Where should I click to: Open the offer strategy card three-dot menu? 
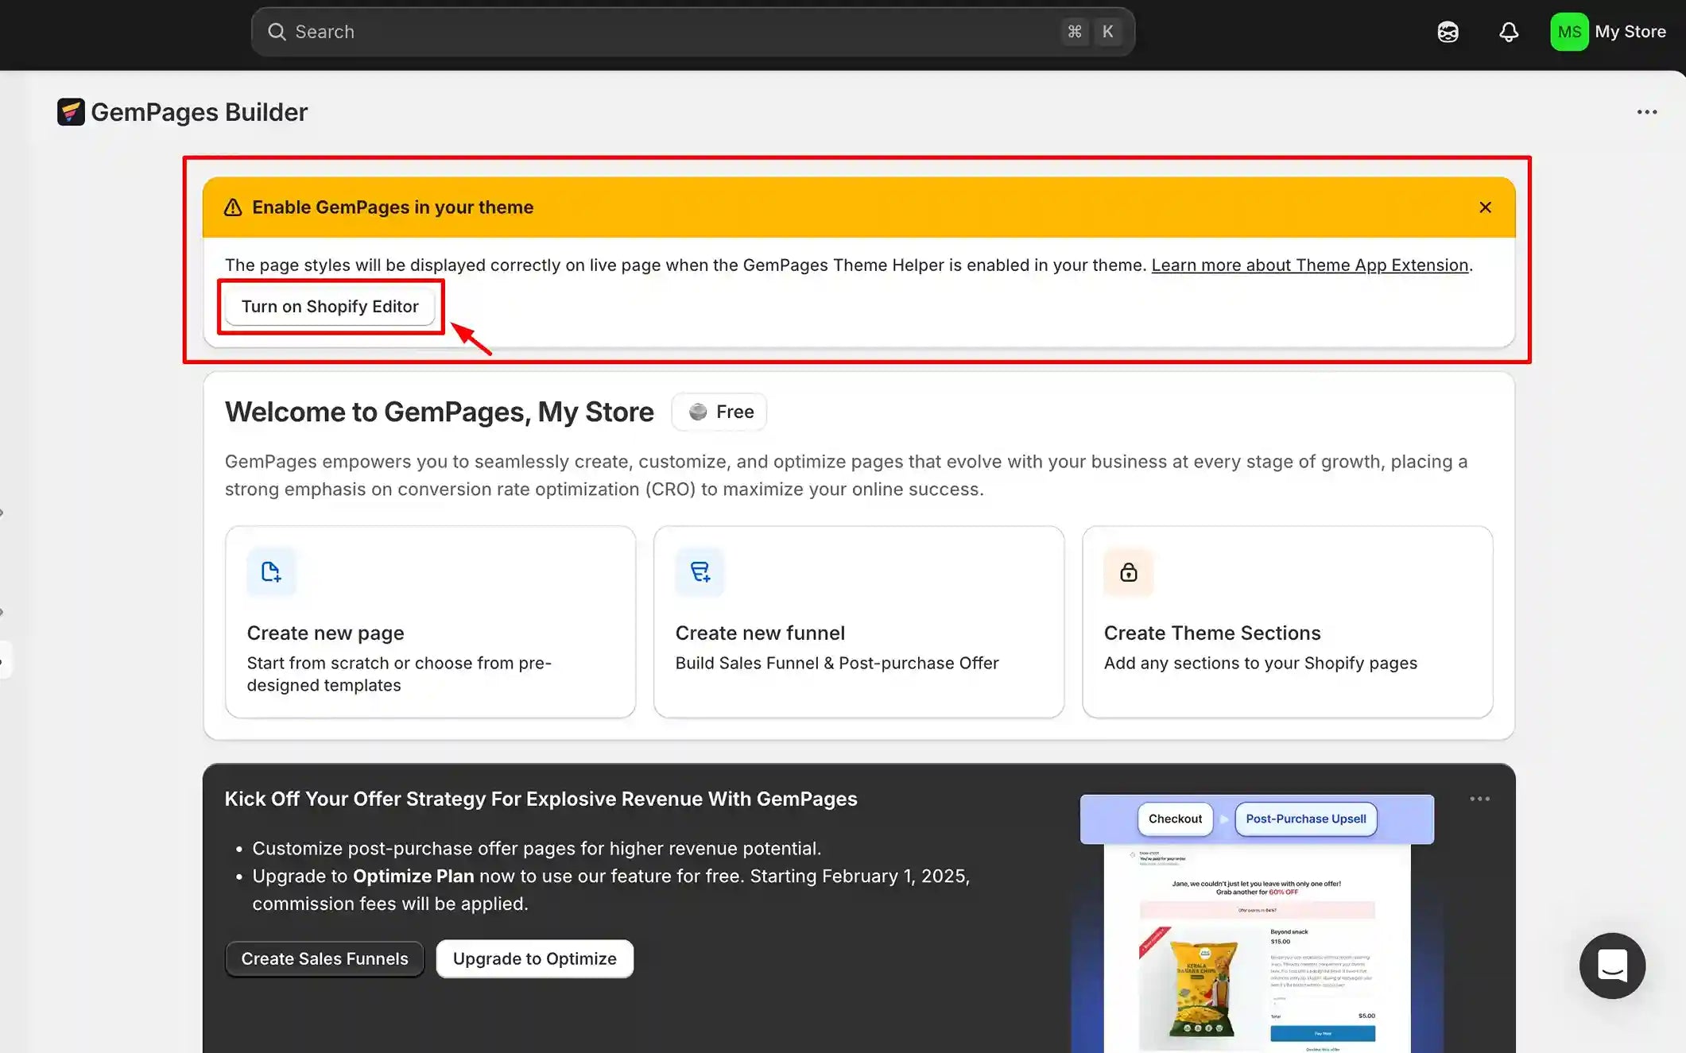pyautogui.click(x=1479, y=799)
